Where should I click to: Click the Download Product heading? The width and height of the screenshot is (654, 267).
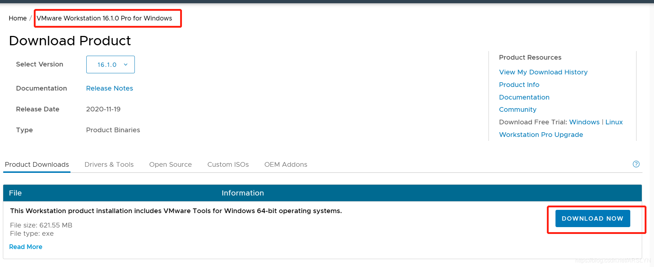pos(70,41)
